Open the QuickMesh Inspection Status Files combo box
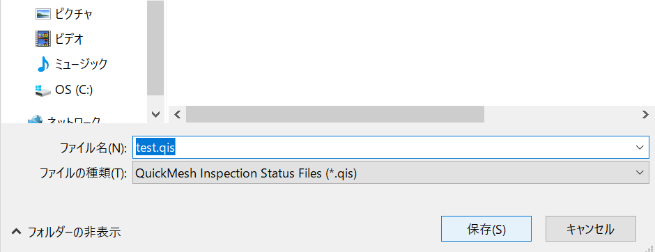This screenshot has height=252, width=655. click(391, 173)
